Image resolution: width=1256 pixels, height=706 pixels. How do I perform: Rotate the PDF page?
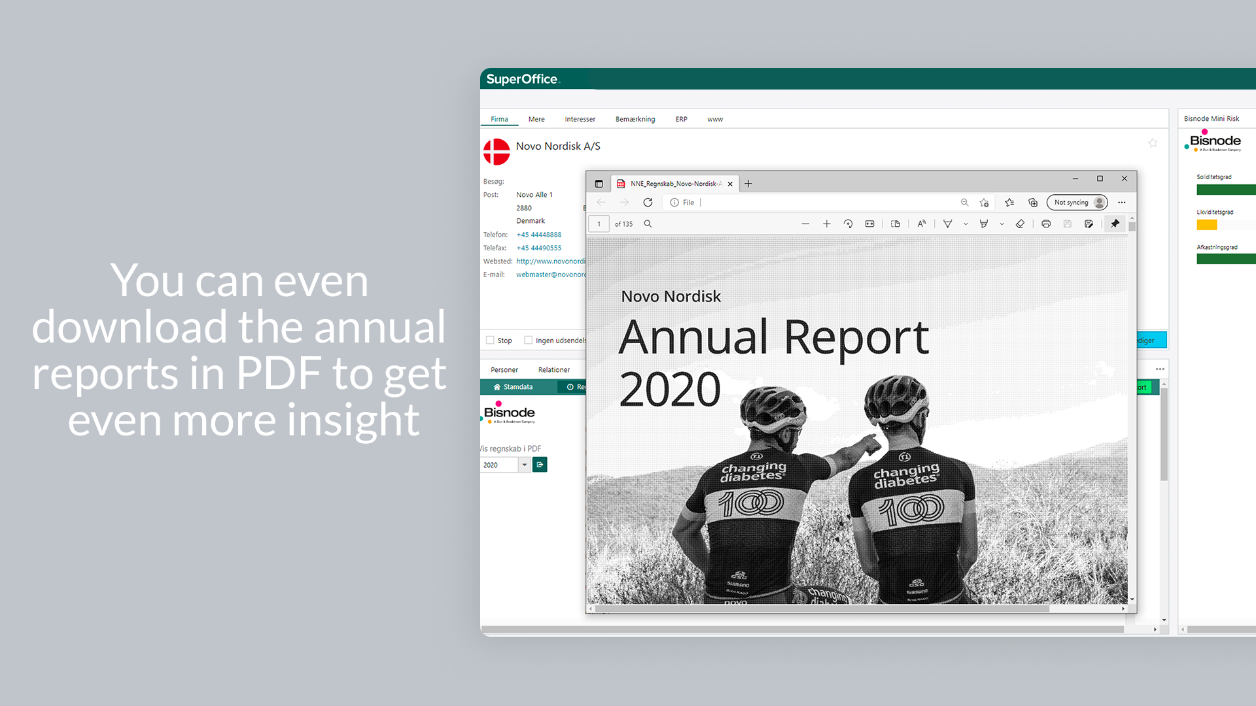pyautogui.click(x=848, y=224)
